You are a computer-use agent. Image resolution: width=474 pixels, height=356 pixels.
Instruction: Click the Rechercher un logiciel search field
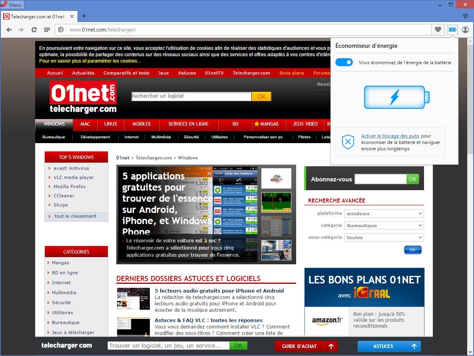[x=191, y=96]
